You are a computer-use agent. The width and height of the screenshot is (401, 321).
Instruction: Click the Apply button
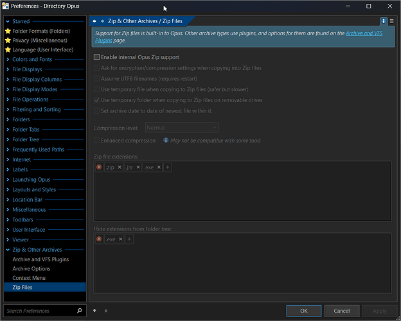click(x=380, y=311)
